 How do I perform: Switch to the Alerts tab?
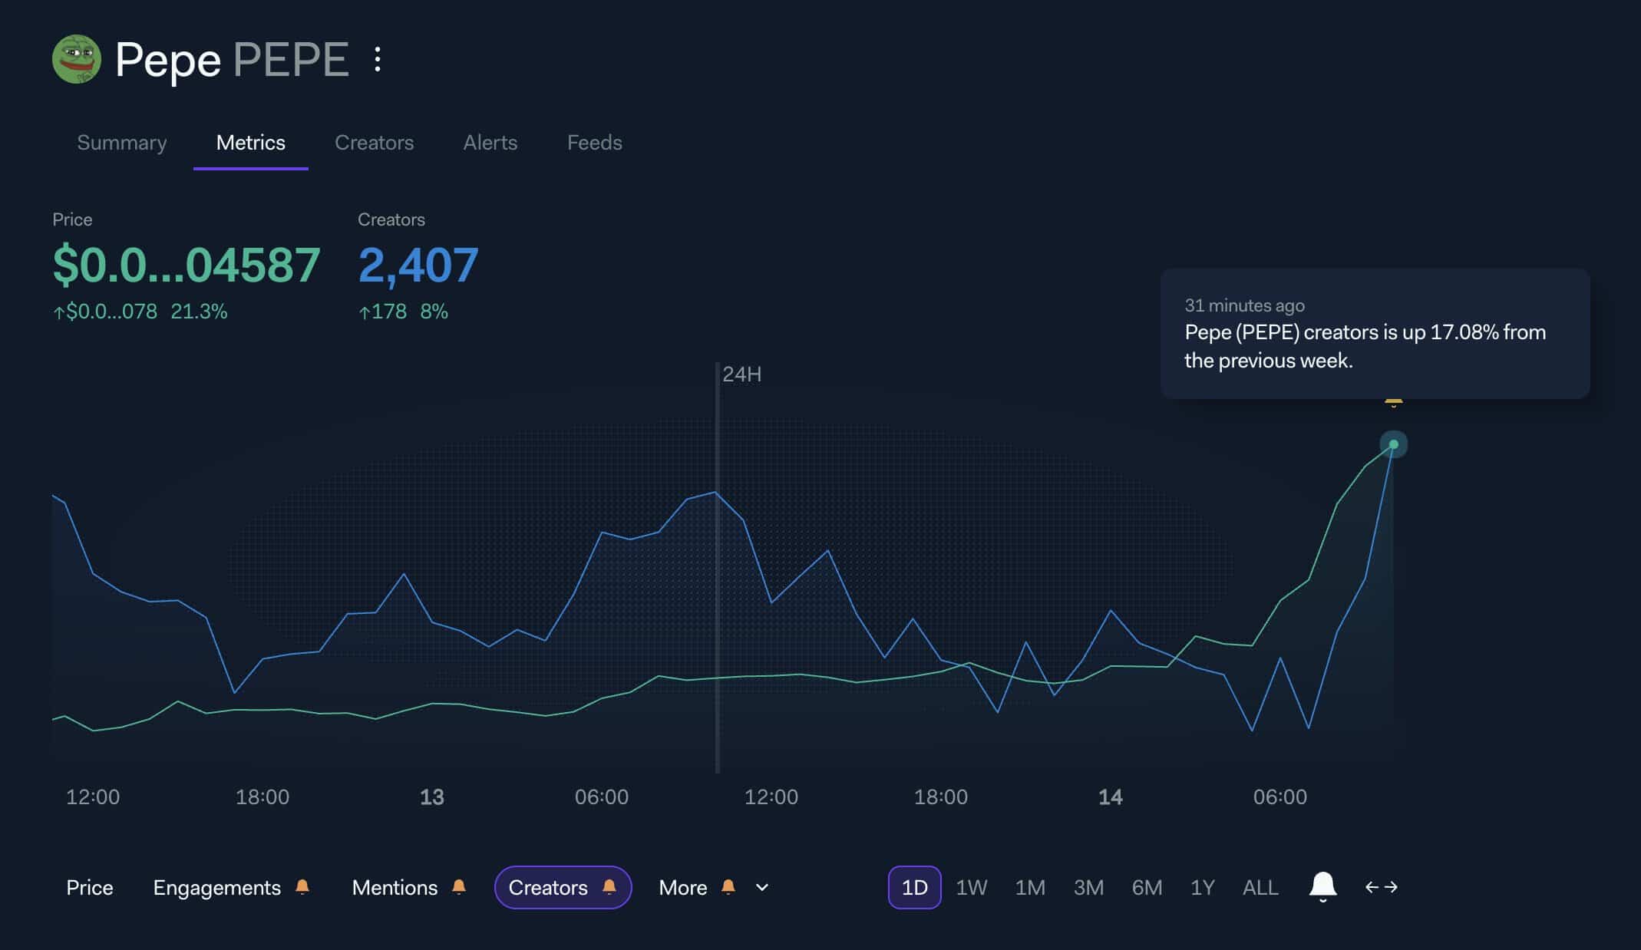[x=490, y=143]
